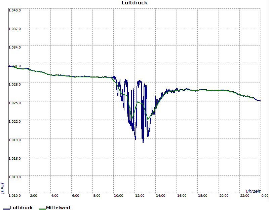This screenshot has width=269, height=219.
Task: Click the 2:00 time label
Action: (33, 196)
